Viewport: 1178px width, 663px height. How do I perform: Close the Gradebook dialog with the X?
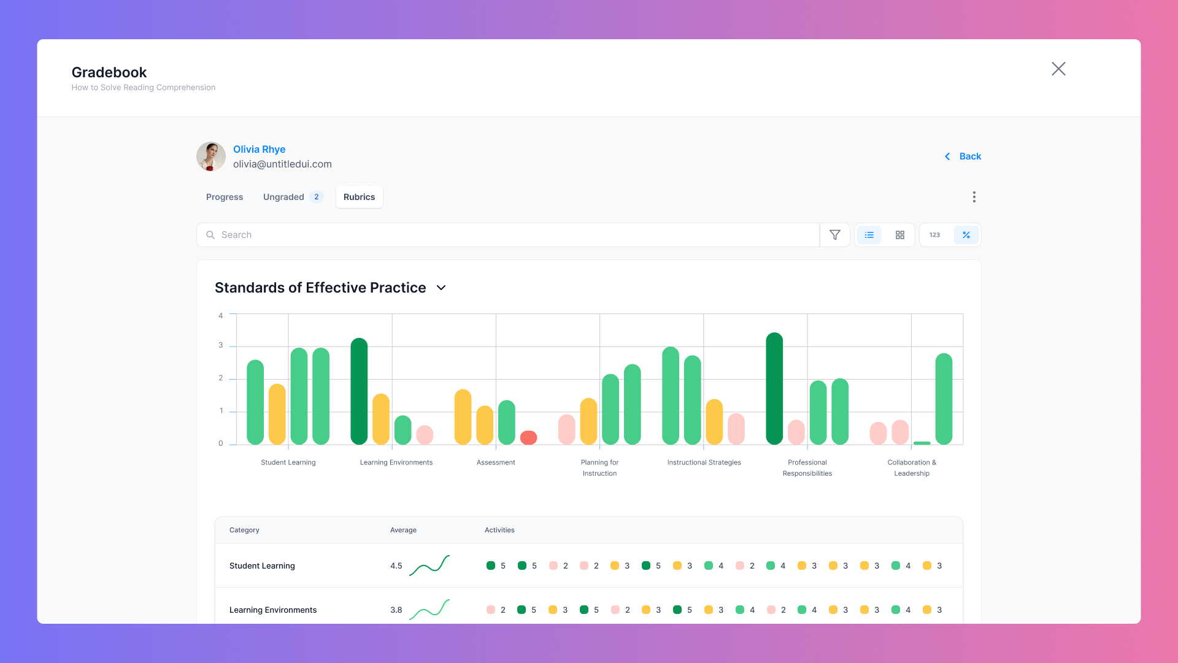tap(1058, 69)
